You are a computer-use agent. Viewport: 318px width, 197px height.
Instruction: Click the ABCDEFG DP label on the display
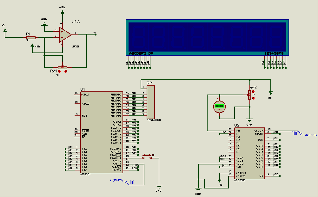click(x=141, y=53)
